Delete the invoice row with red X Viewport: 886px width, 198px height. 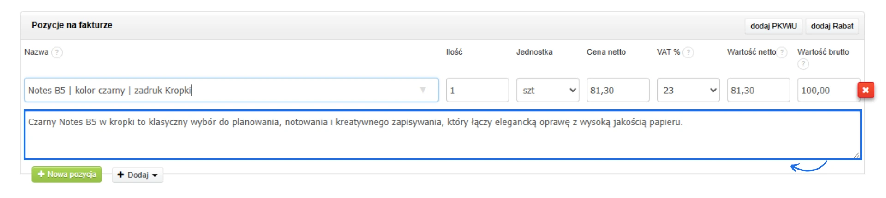point(866,90)
